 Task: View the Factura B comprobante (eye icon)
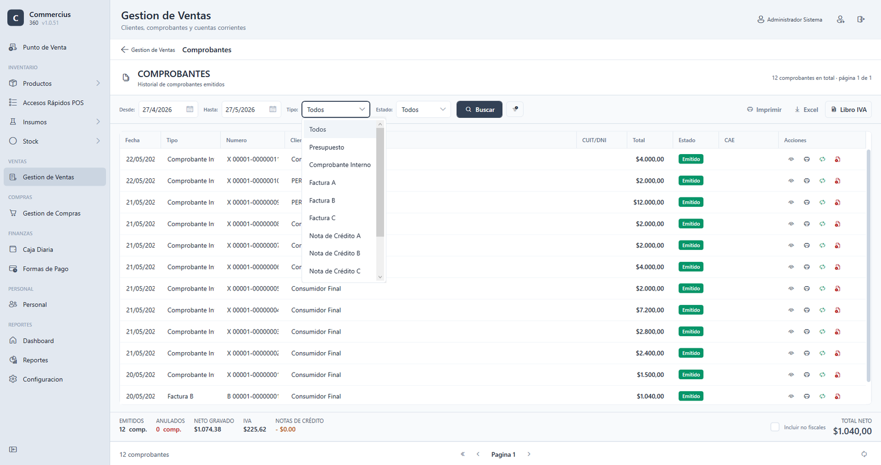point(791,396)
